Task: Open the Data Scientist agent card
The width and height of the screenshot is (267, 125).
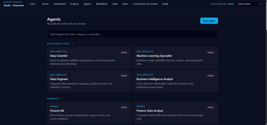Action: 89,58
